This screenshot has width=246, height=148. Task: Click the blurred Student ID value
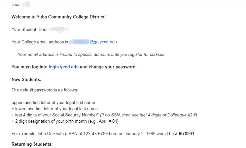[59, 30]
